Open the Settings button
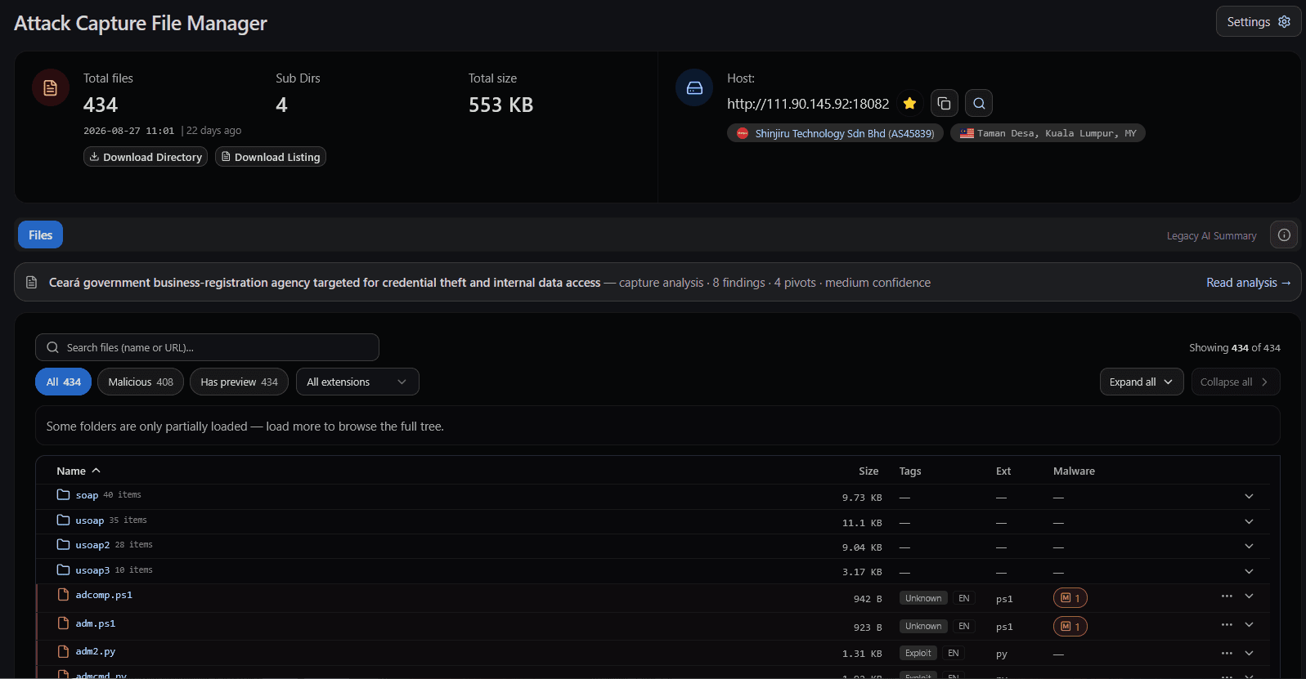 (x=1258, y=22)
